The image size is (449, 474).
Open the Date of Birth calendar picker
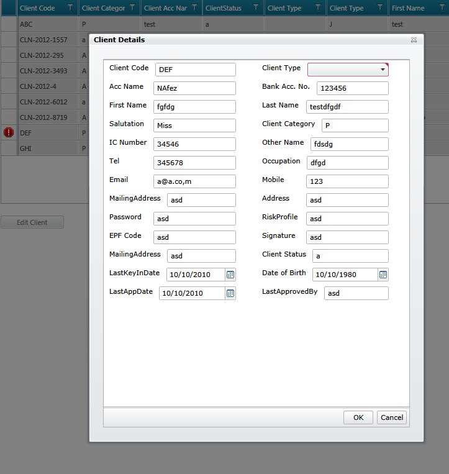pyautogui.click(x=383, y=275)
